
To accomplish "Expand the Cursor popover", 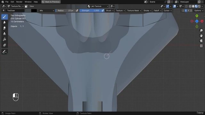I will point(168,11).
